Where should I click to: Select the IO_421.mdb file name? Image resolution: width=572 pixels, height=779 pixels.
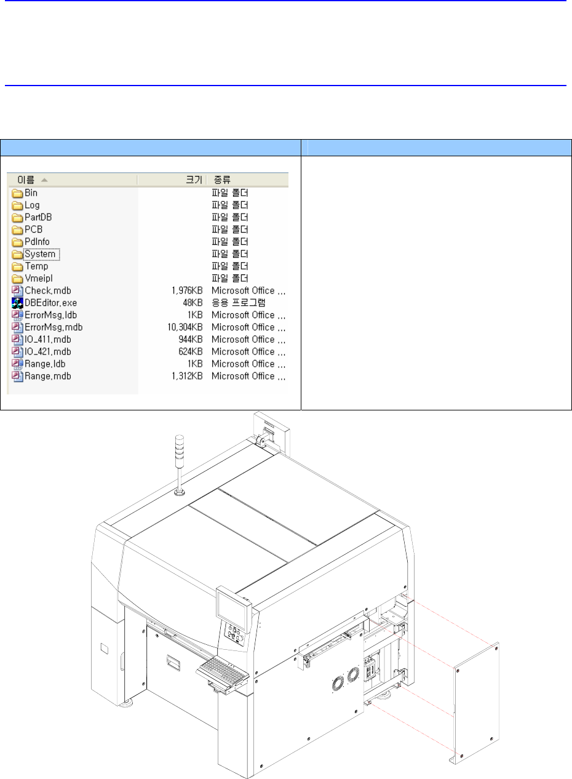tap(47, 351)
